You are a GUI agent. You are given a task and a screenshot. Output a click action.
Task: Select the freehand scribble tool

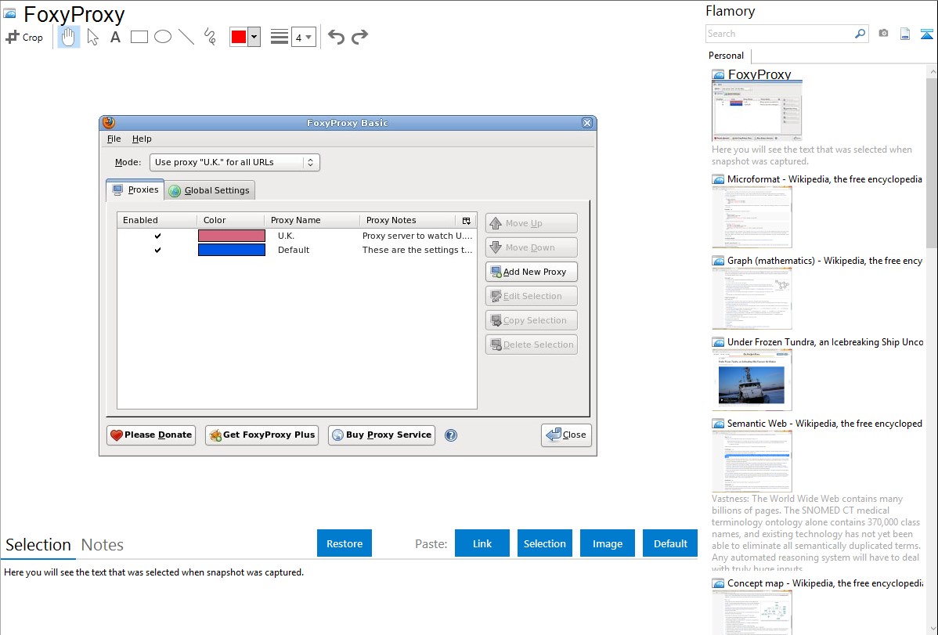pos(210,37)
